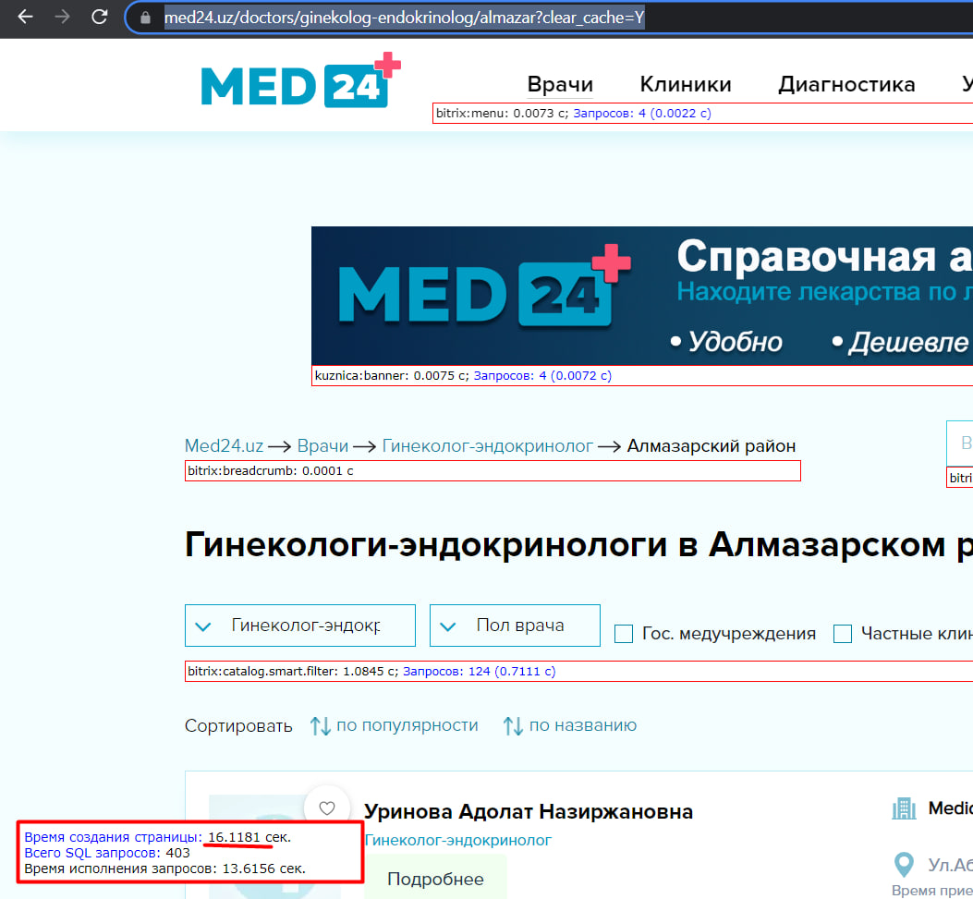The image size is (973, 899).
Task: Open the Клиники menu item
Action: [x=686, y=84]
